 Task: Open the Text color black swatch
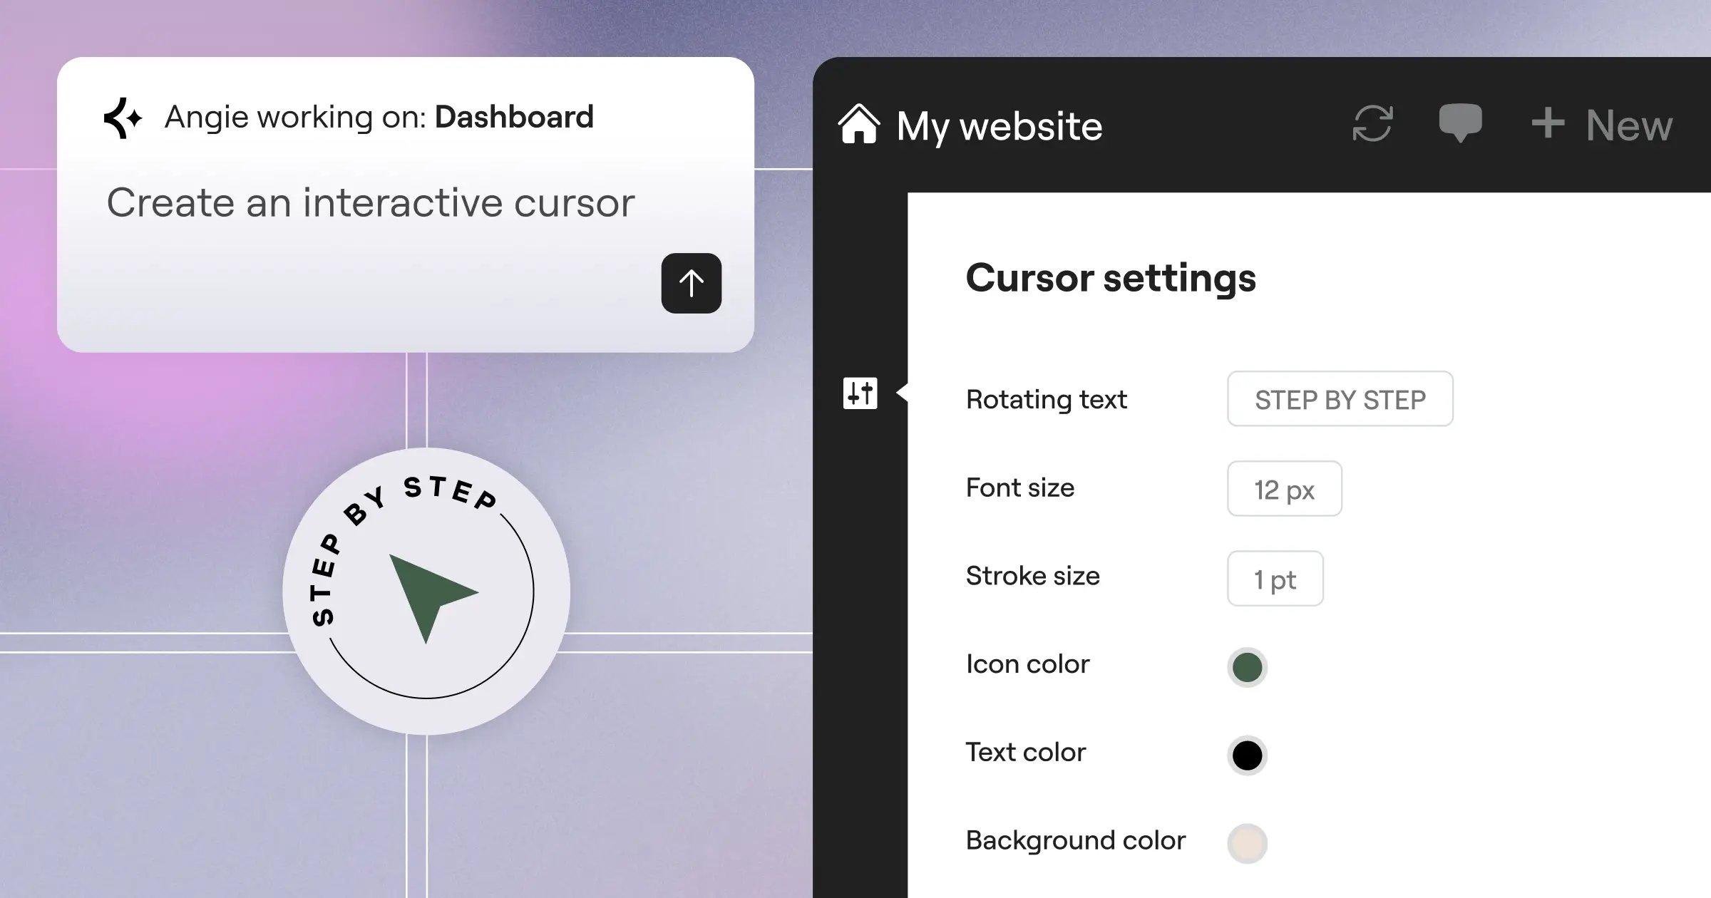pyautogui.click(x=1247, y=755)
